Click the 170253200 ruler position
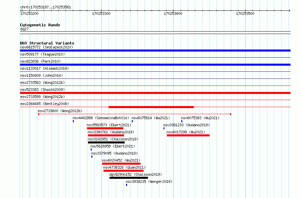 (29, 13)
